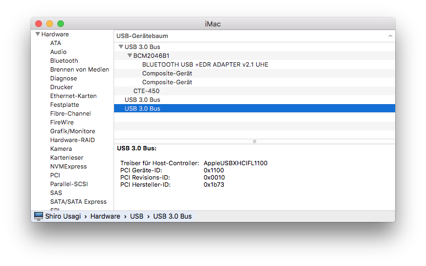Image resolution: width=426 pixels, height=266 pixels.
Task: Collapse the Hardware section triangle
Action: pyautogui.click(x=38, y=34)
